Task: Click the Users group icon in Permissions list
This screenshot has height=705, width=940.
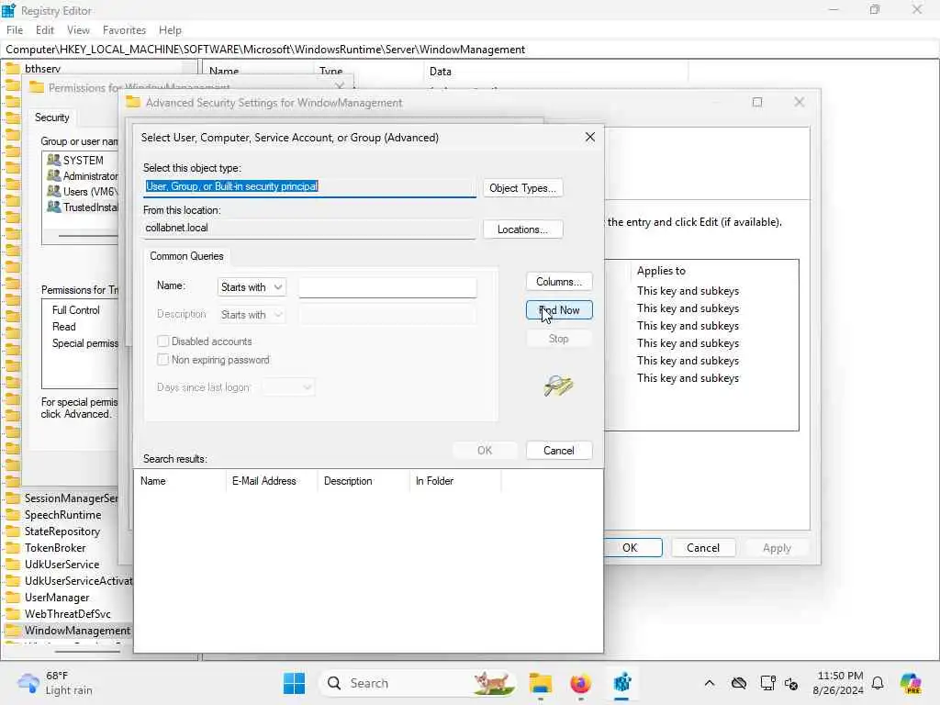Action: [x=53, y=191]
